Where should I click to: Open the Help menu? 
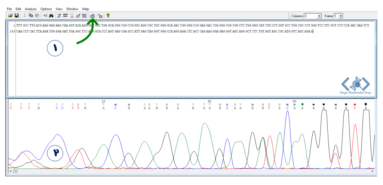tap(86, 9)
